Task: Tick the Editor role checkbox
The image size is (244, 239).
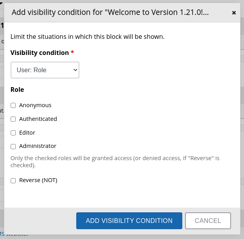Action: click(x=13, y=133)
